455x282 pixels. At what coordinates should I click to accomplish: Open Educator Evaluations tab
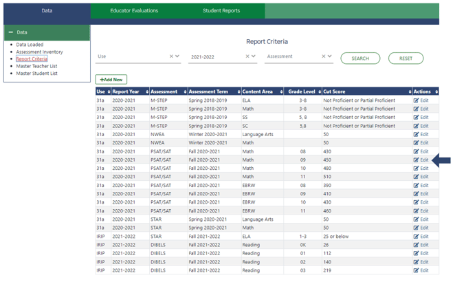(x=134, y=11)
